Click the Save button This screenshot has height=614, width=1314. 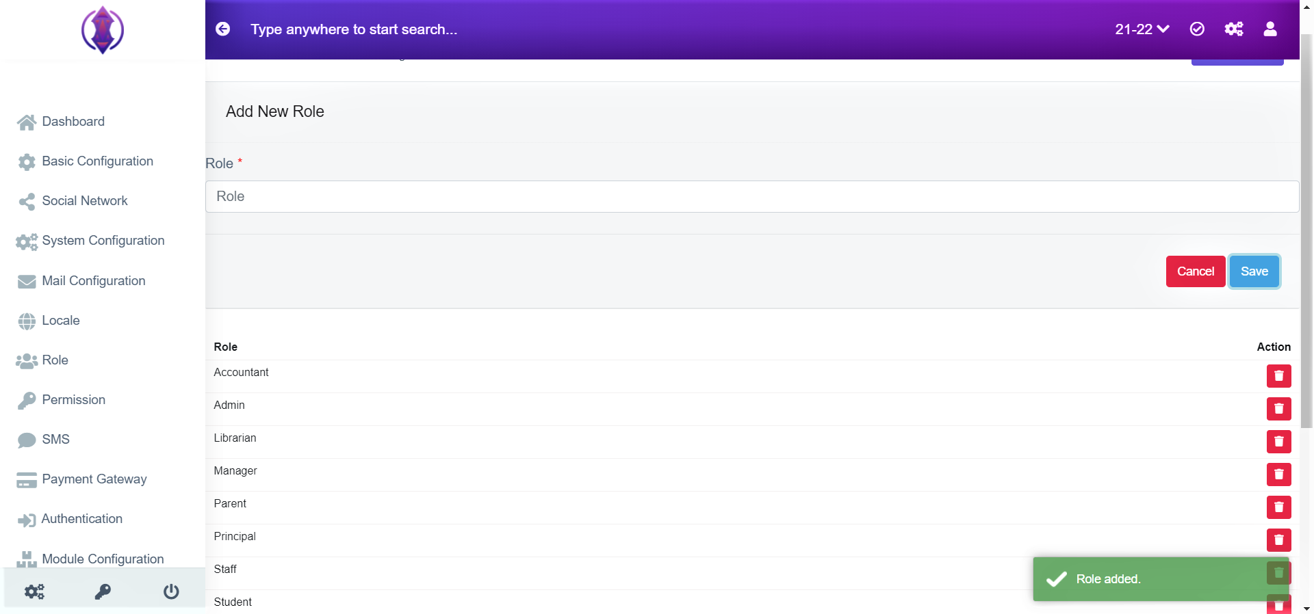click(x=1254, y=271)
